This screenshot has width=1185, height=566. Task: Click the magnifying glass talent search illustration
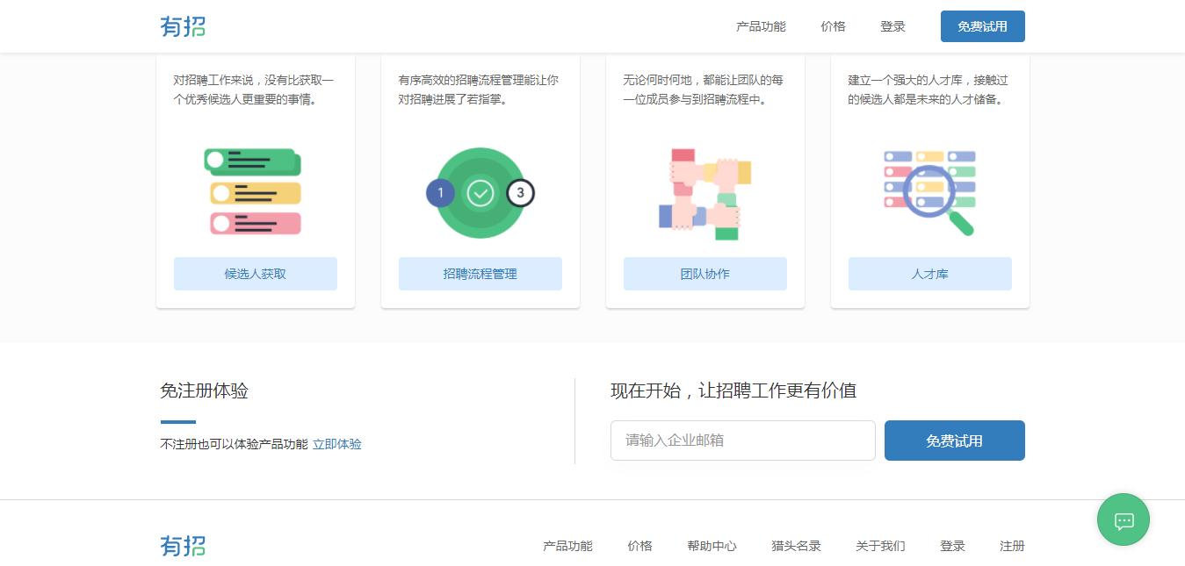coord(929,191)
